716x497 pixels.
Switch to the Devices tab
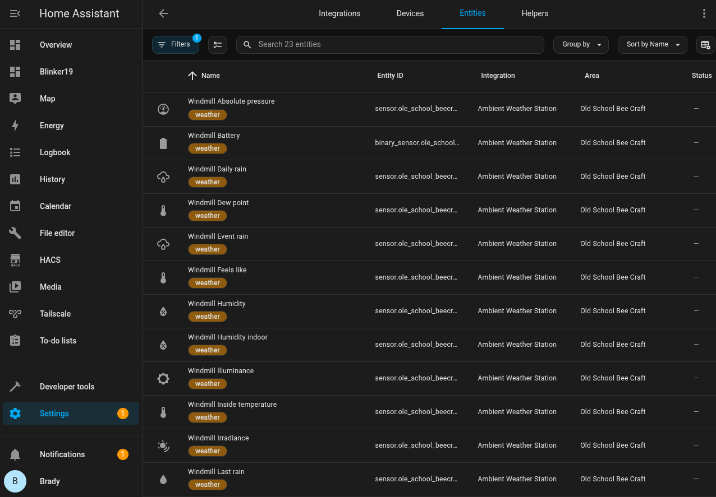[410, 13]
